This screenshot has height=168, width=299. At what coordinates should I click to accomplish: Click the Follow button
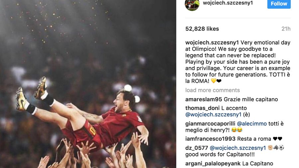tap(279, 4)
